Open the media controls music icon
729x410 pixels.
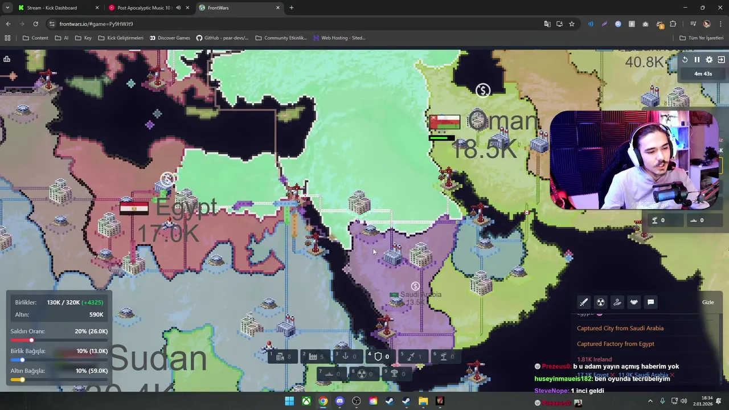(x=693, y=24)
